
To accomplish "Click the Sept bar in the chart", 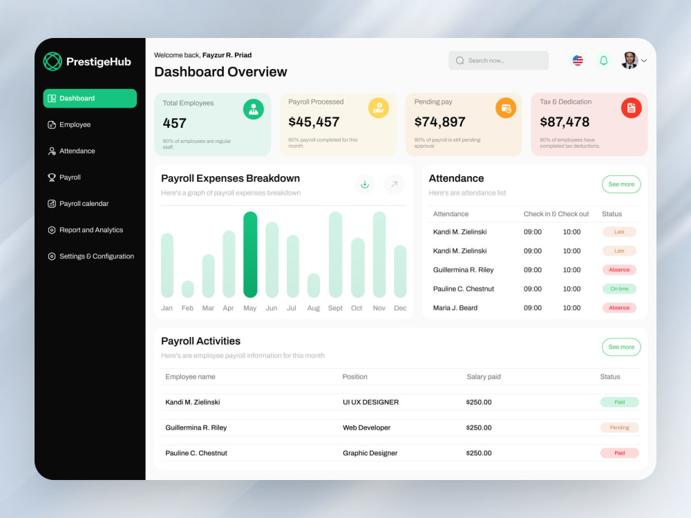I will [335, 255].
